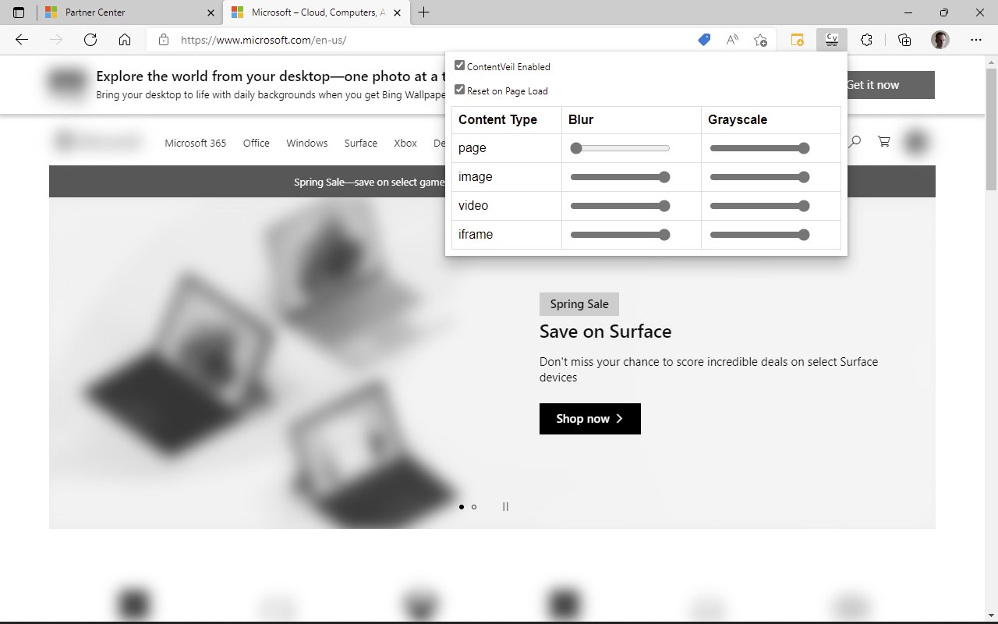Click the browser profile avatar

point(940,40)
